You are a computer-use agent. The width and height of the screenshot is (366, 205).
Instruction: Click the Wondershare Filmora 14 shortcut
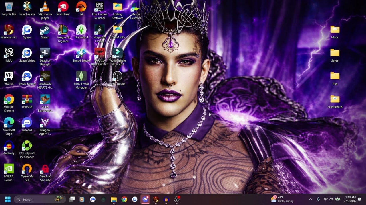[x=118, y=57]
